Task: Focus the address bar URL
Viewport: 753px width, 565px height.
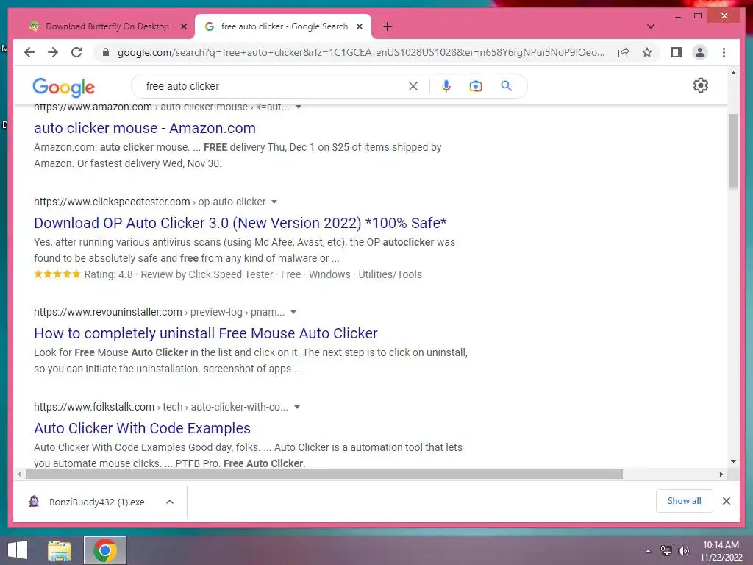Action: point(360,52)
